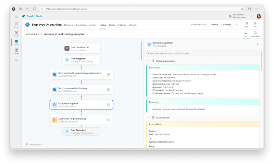Switch to Conversation view
This screenshot has width=274, height=164.
(255, 34)
